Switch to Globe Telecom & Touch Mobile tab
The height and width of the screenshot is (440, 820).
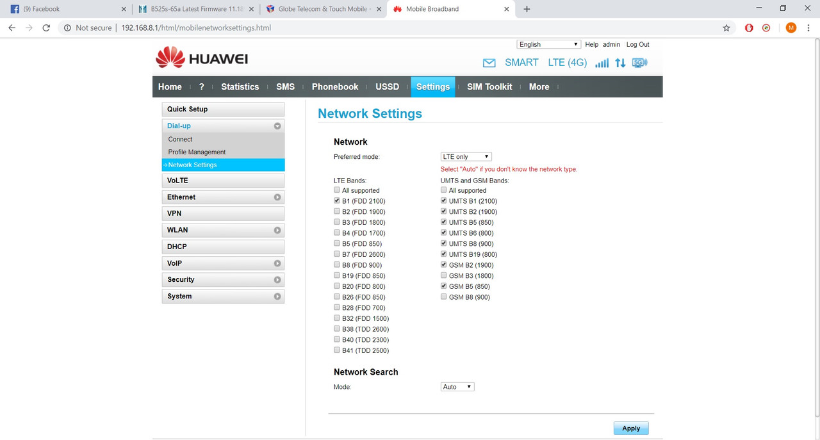[x=324, y=9]
